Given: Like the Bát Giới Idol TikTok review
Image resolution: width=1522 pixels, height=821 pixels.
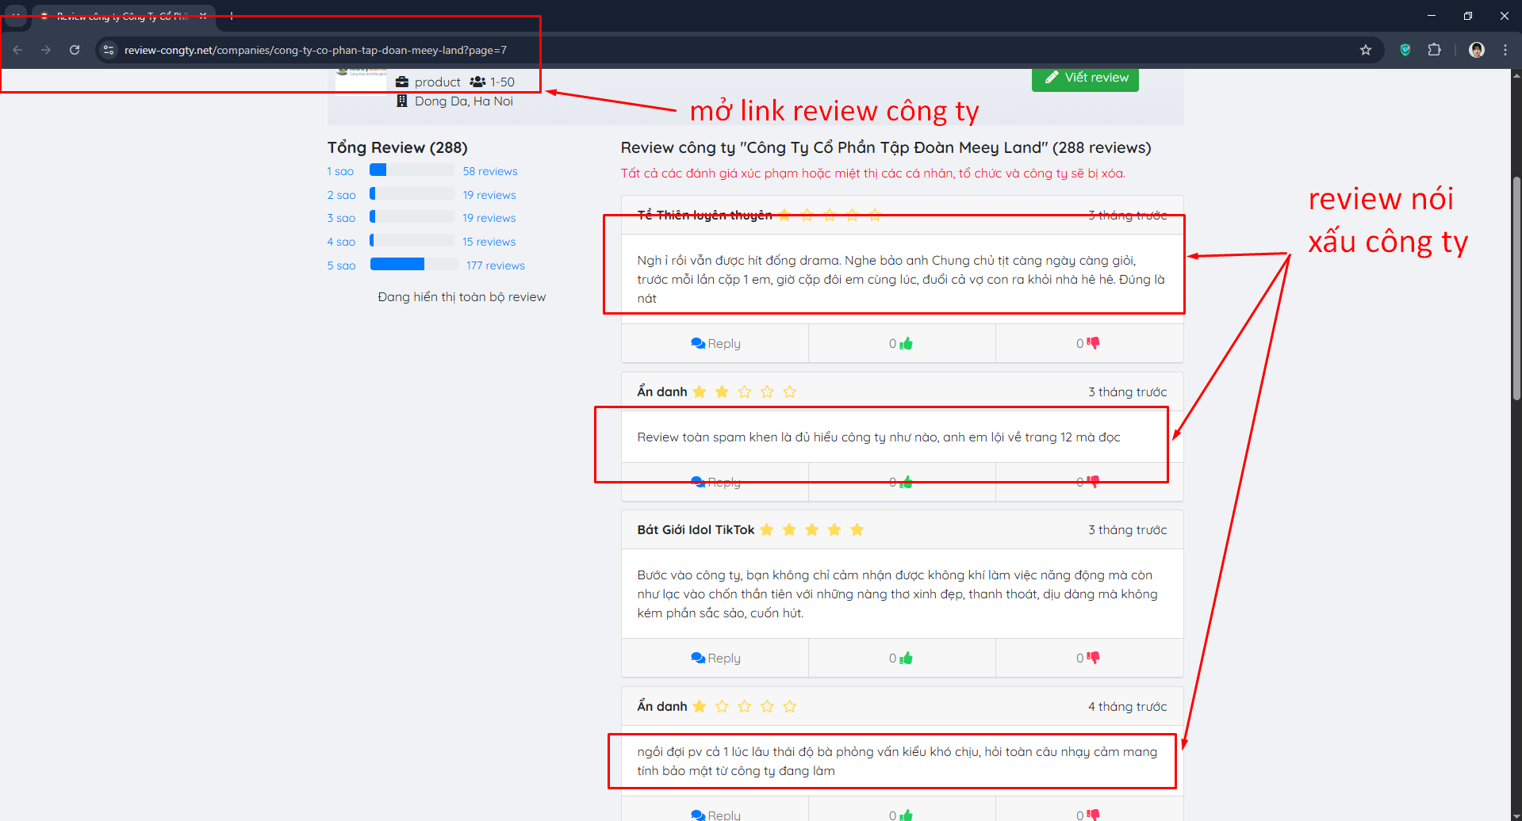Looking at the screenshot, I should [906, 659].
